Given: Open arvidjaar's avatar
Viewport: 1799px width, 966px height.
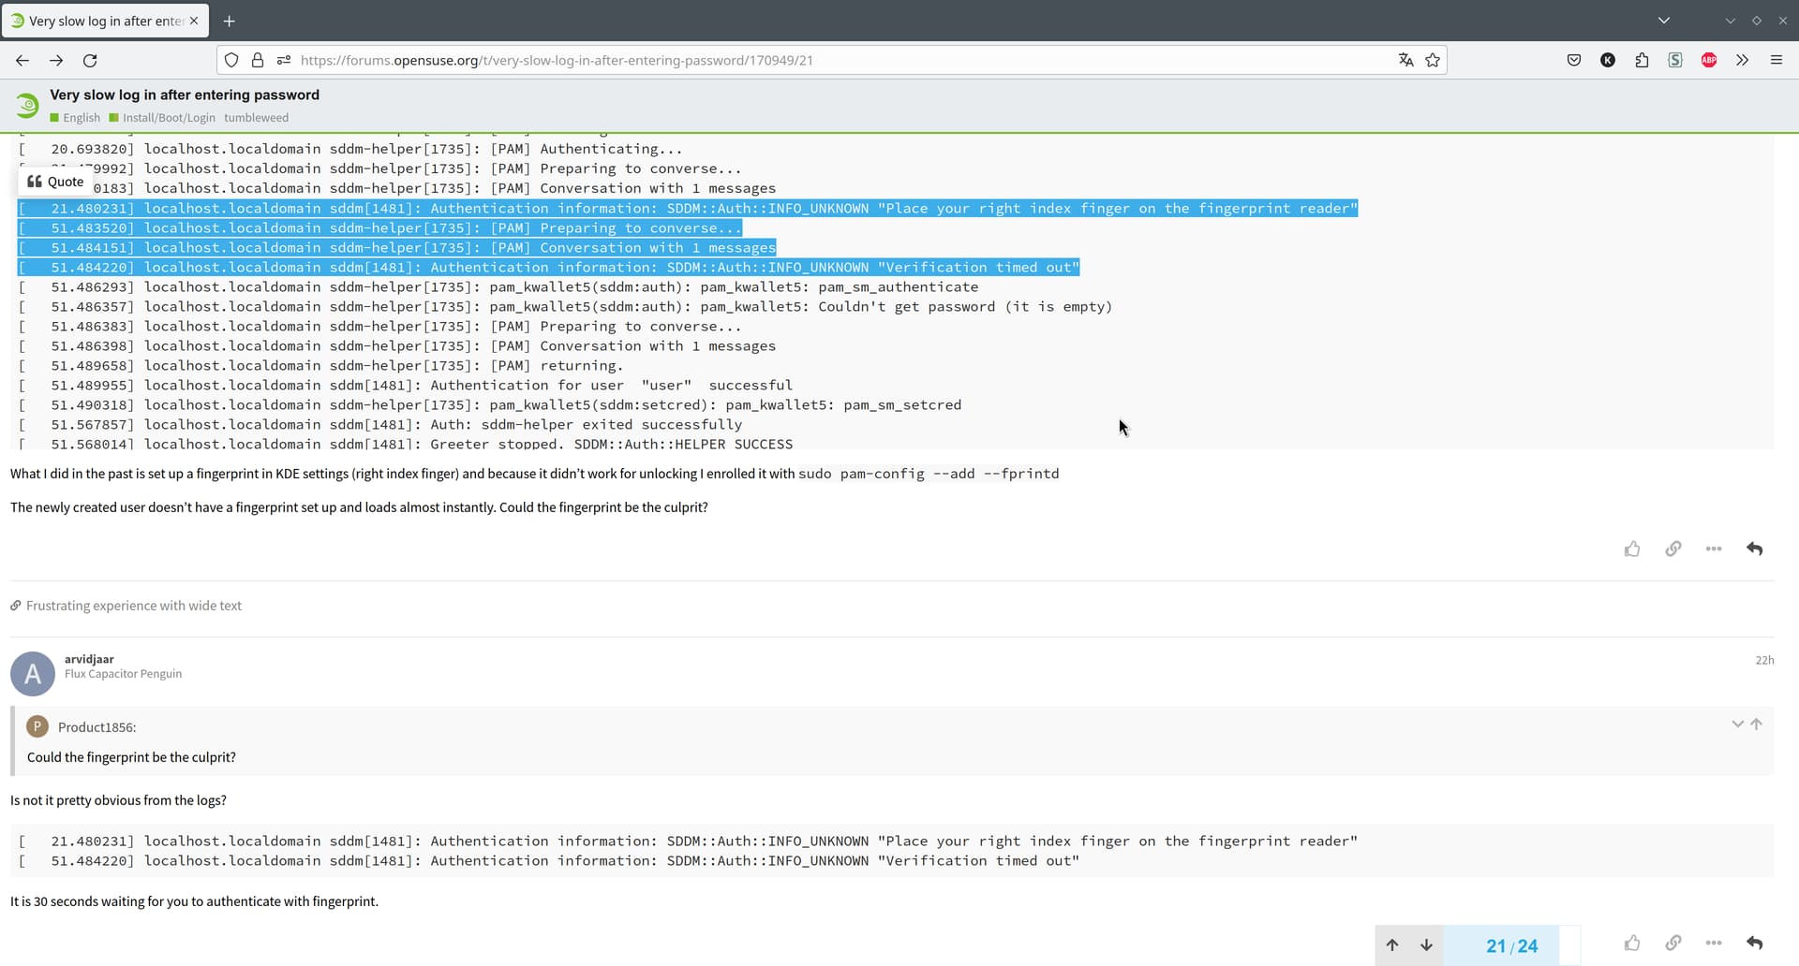Looking at the screenshot, I should tap(33, 674).
